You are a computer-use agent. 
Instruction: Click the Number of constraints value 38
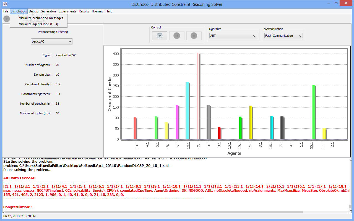(57, 104)
